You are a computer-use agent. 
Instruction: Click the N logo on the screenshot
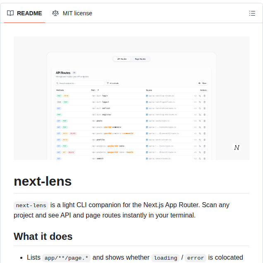click(x=237, y=148)
